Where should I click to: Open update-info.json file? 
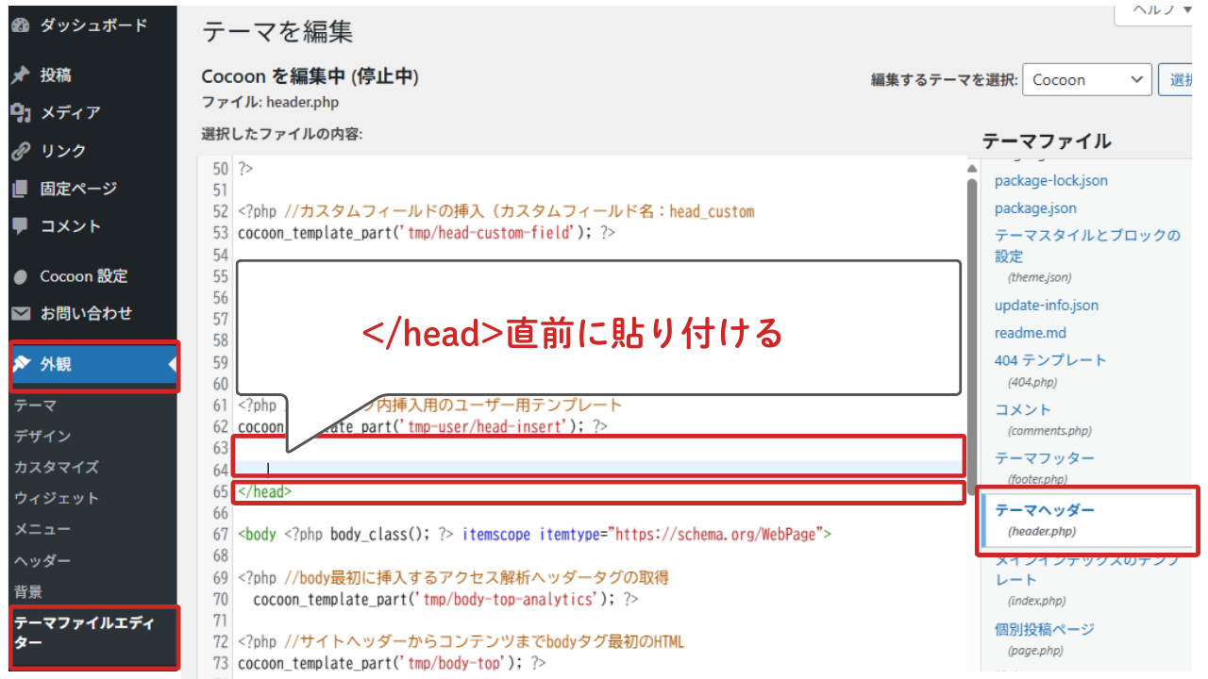coord(1047,306)
